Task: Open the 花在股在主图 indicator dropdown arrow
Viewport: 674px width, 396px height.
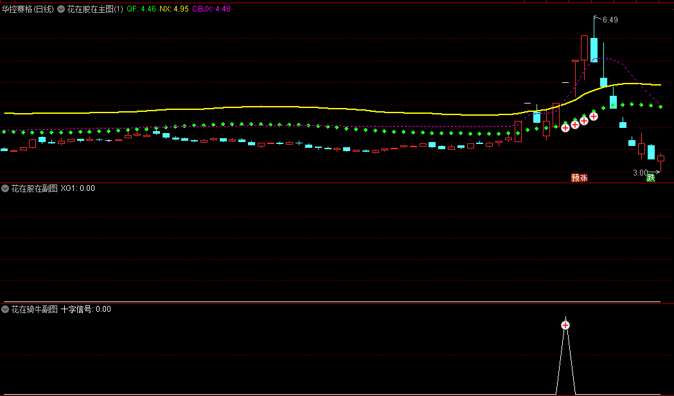Action: [x=61, y=10]
